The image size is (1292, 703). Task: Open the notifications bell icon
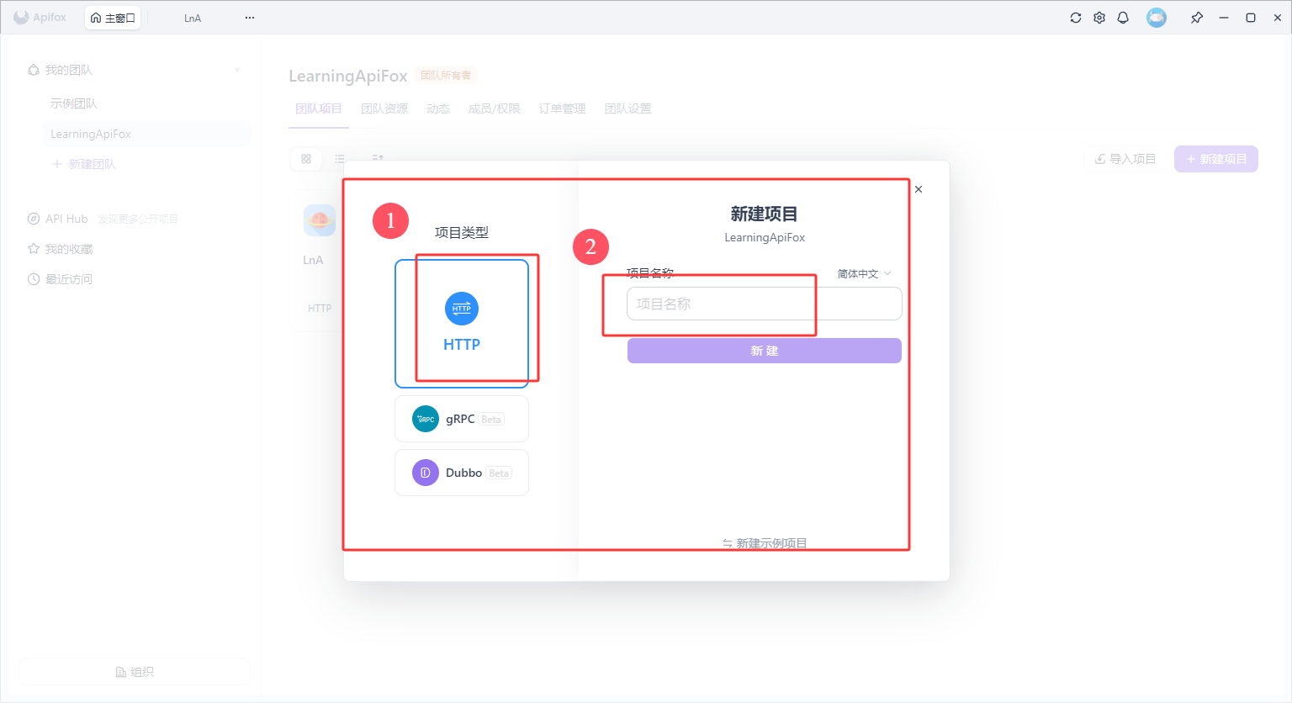click(1123, 18)
